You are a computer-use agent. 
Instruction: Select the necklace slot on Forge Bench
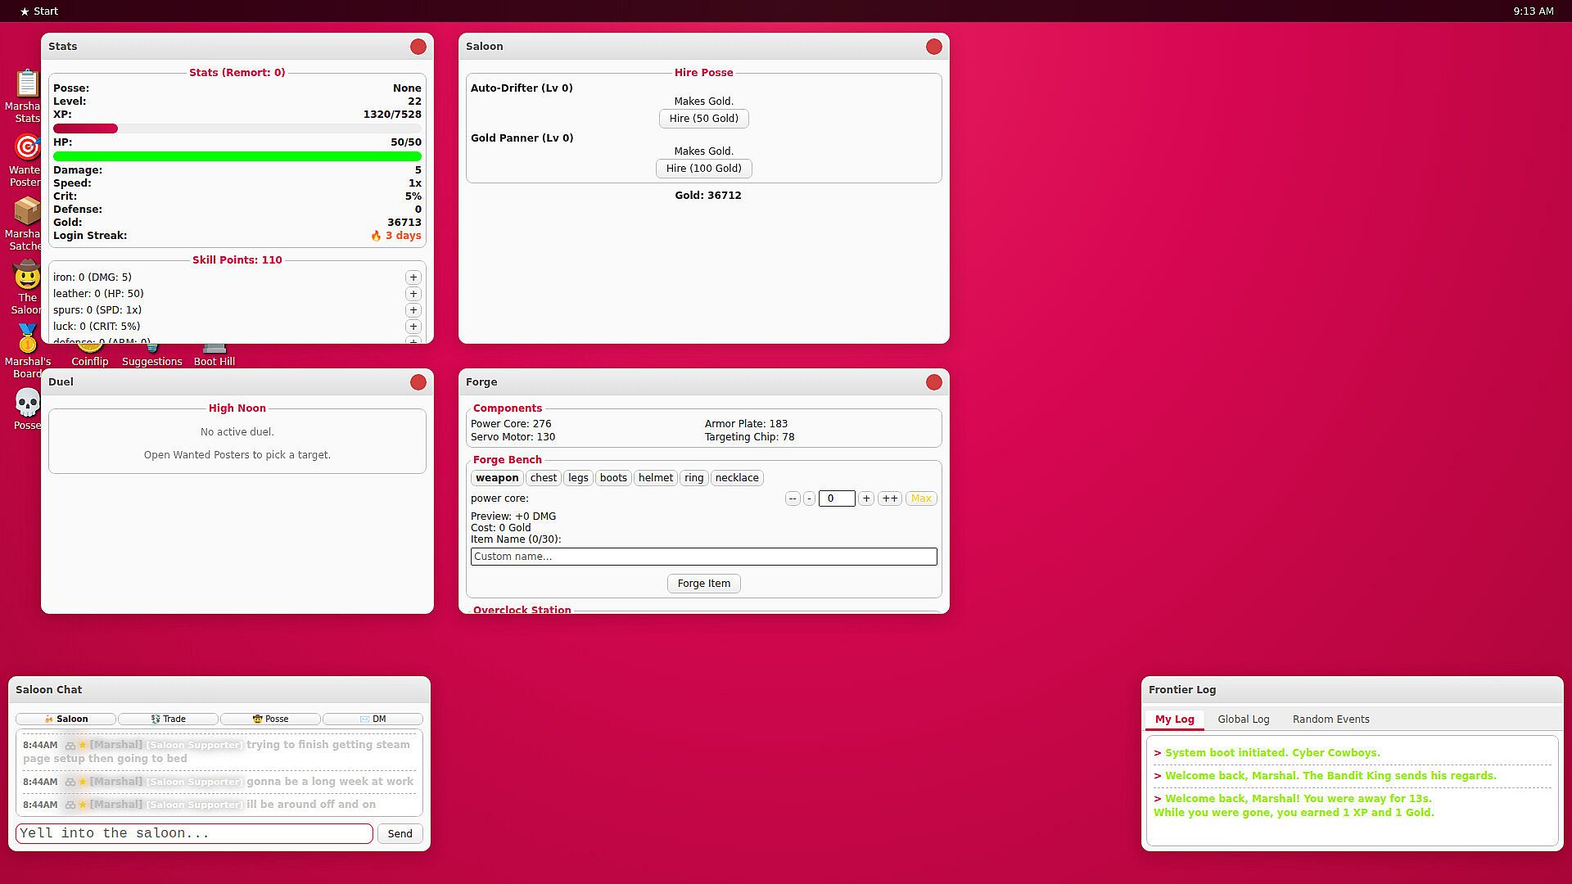(x=737, y=478)
